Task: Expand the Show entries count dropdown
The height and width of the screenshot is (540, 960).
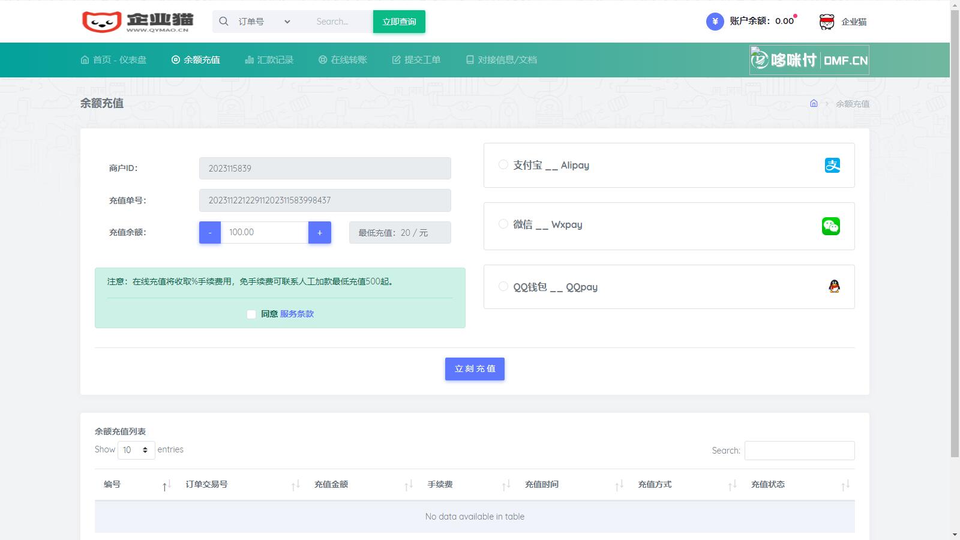Action: (136, 450)
